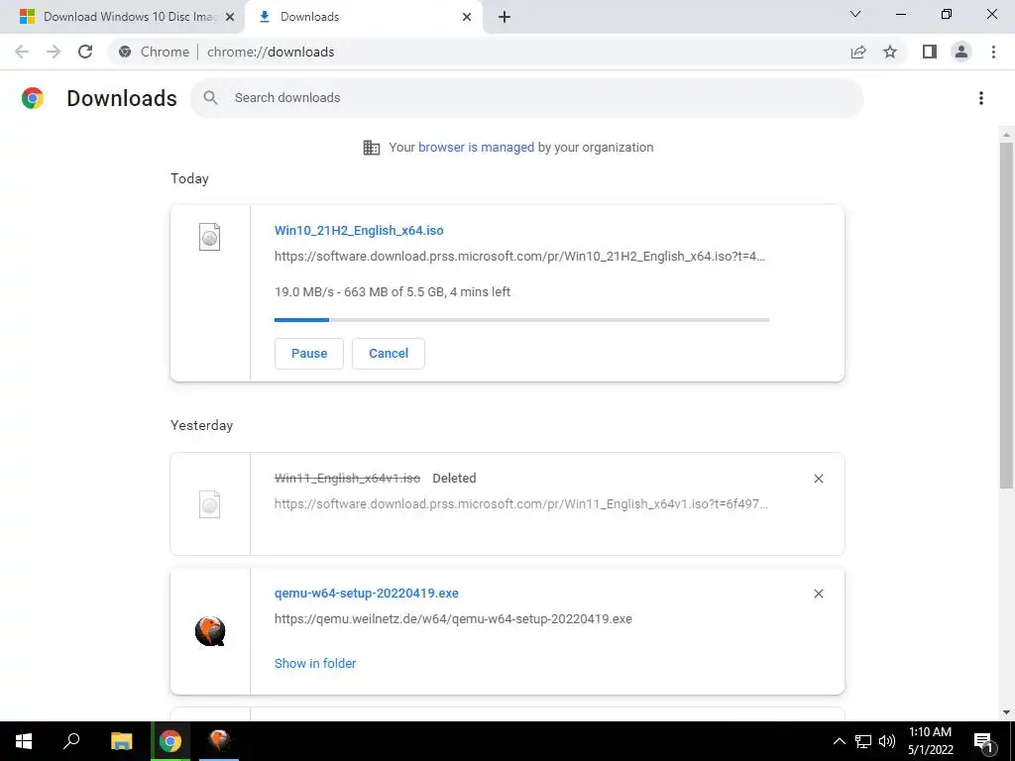Click Chrome icon in the taskbar
Viewport: 1015px width, 761px height.
170,741
